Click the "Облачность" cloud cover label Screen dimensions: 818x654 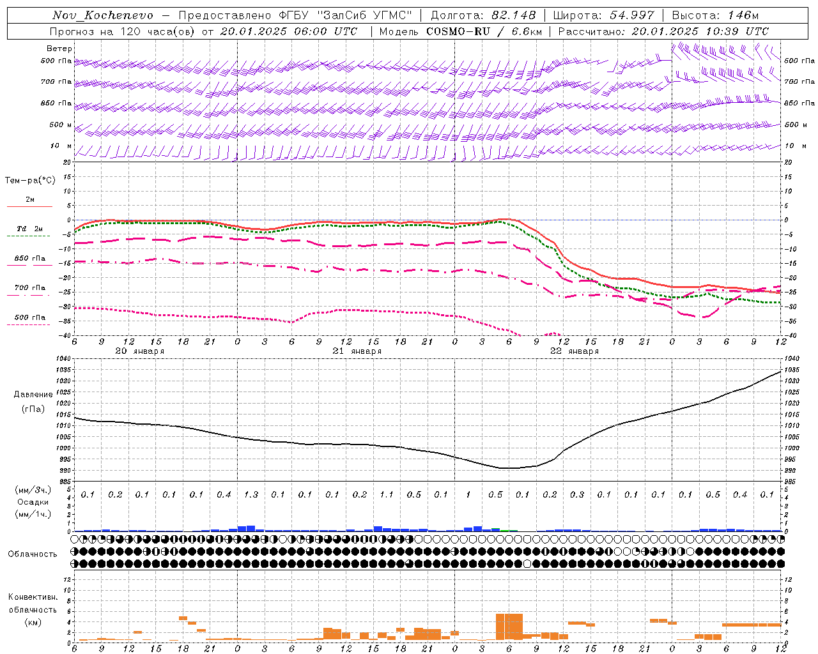(x=33, y=554)
